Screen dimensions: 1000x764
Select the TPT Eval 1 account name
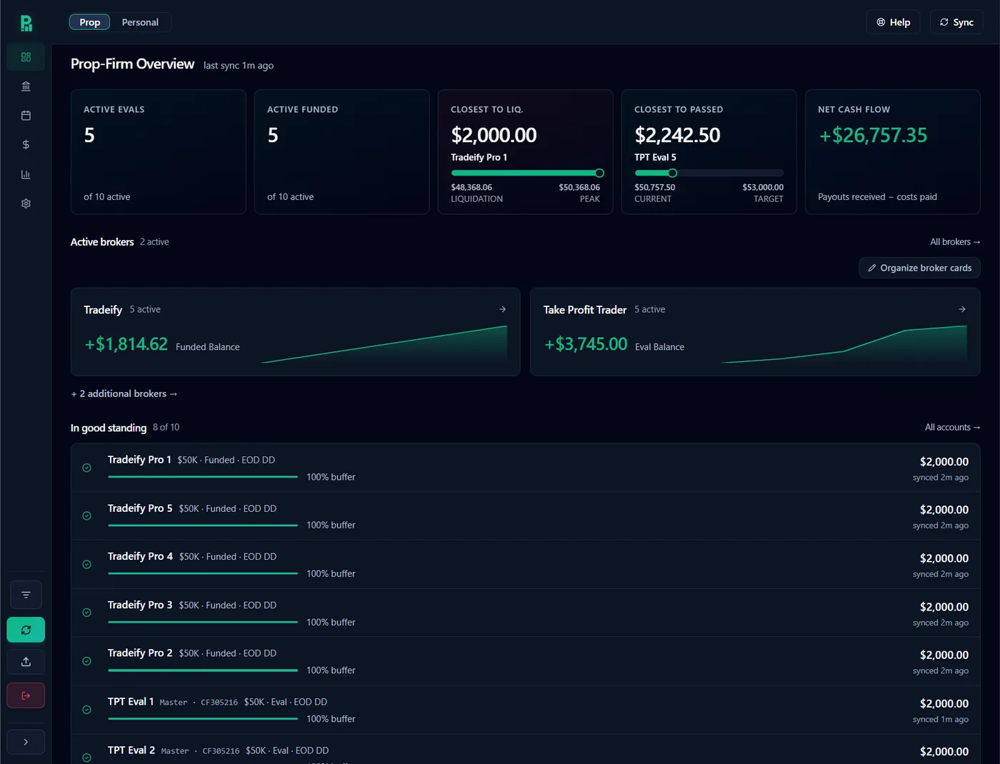[x=131, y=701]
